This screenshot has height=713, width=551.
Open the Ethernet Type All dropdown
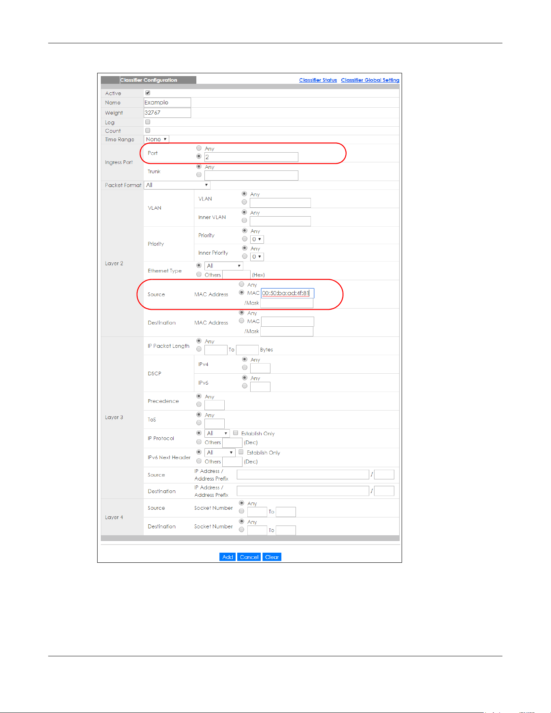pos(224,266)
